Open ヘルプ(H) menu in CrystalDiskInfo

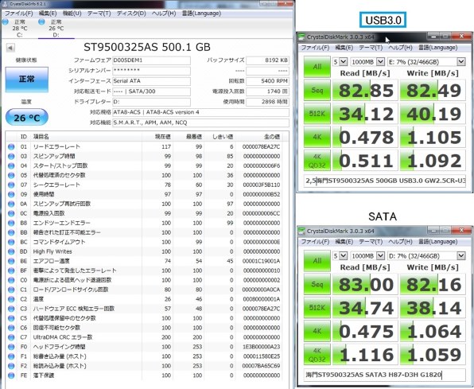164,14
